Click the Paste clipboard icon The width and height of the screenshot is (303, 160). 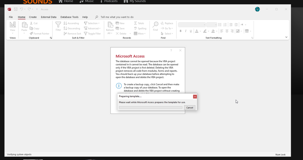point(24,25)
